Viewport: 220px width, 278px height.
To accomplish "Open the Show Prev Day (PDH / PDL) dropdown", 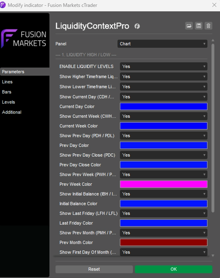I will (x=164, y=136).
